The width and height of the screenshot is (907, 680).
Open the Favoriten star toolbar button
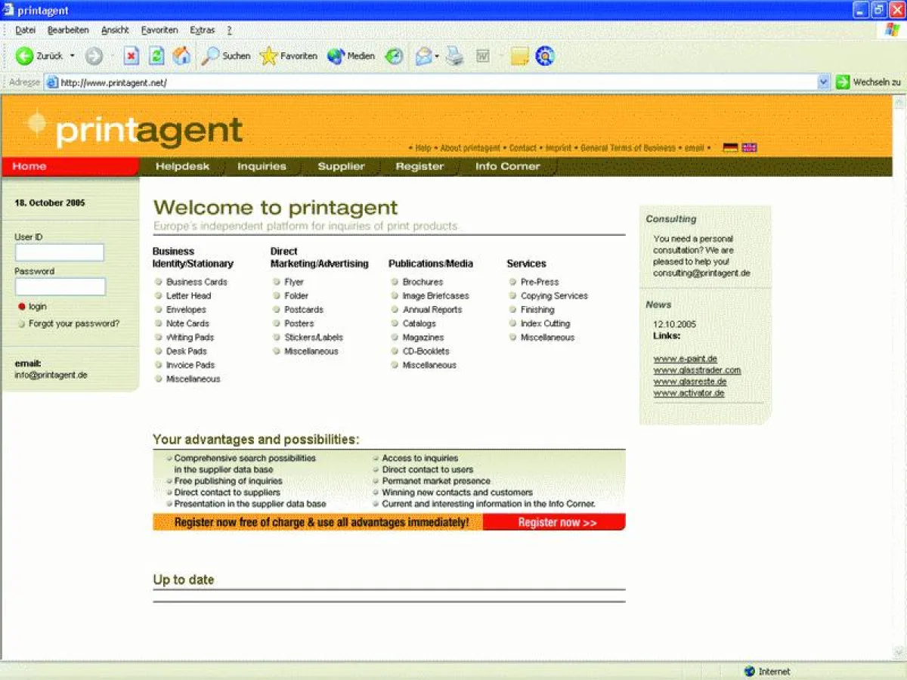(289, 56)
